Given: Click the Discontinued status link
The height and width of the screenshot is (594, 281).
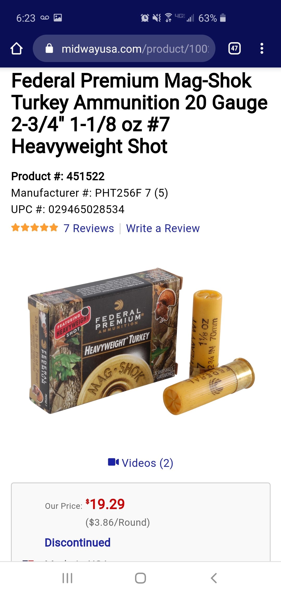Looking at the screenshot, I should click(x=78, y=542).
